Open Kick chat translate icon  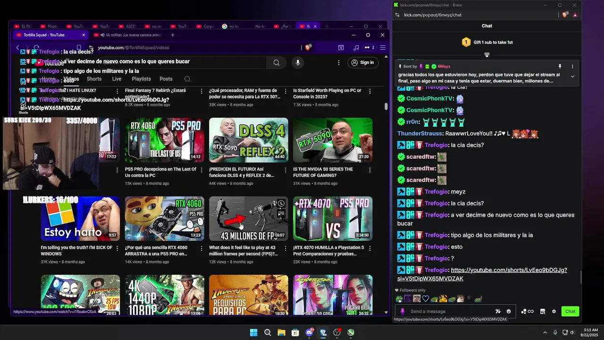[498, 311]
